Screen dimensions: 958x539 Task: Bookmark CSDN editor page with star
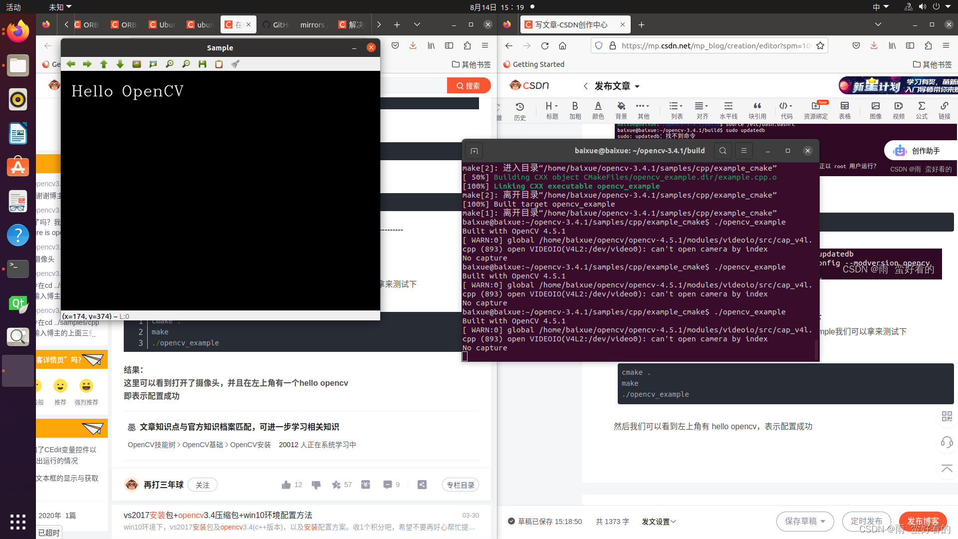click(820, 46)
